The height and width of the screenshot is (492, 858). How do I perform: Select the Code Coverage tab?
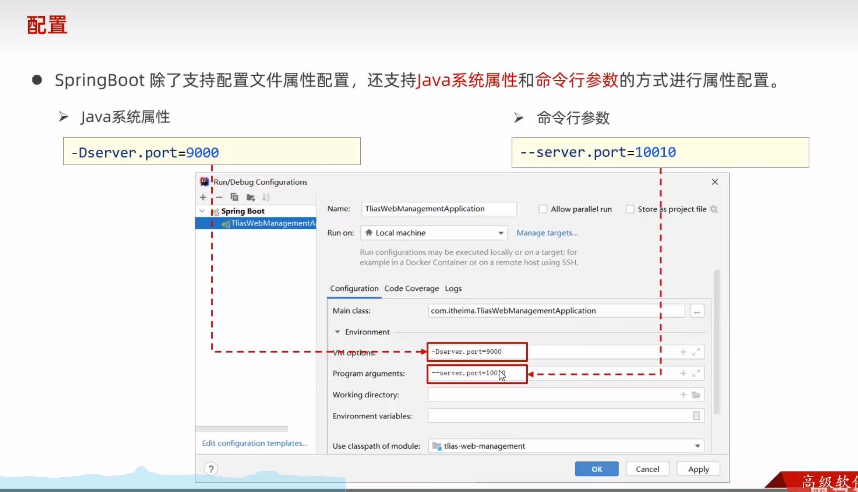pos(411,288)
